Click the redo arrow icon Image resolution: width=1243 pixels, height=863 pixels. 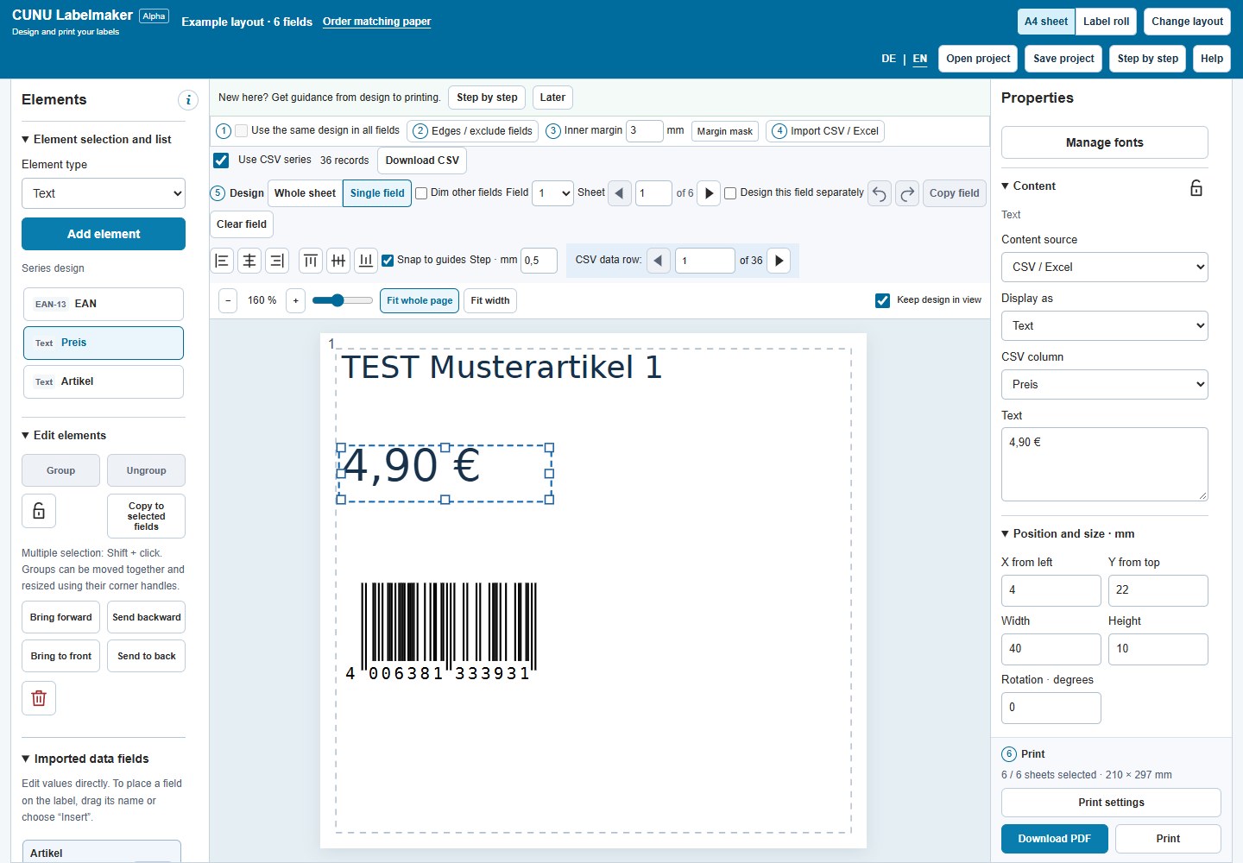(x=907, y=193)
